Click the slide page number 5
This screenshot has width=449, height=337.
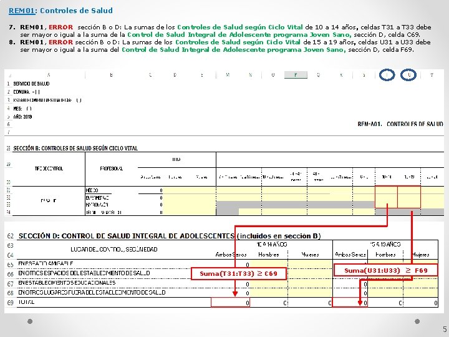point(445,329)
